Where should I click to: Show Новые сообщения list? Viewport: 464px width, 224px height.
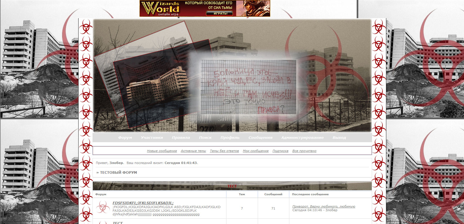tap(162, 151)
